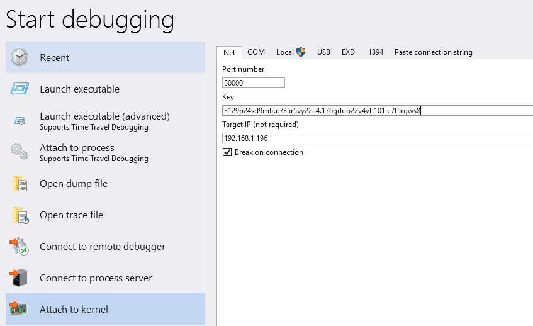Open the EXDI tab
533x326 pixels.
tap(349, 52)
